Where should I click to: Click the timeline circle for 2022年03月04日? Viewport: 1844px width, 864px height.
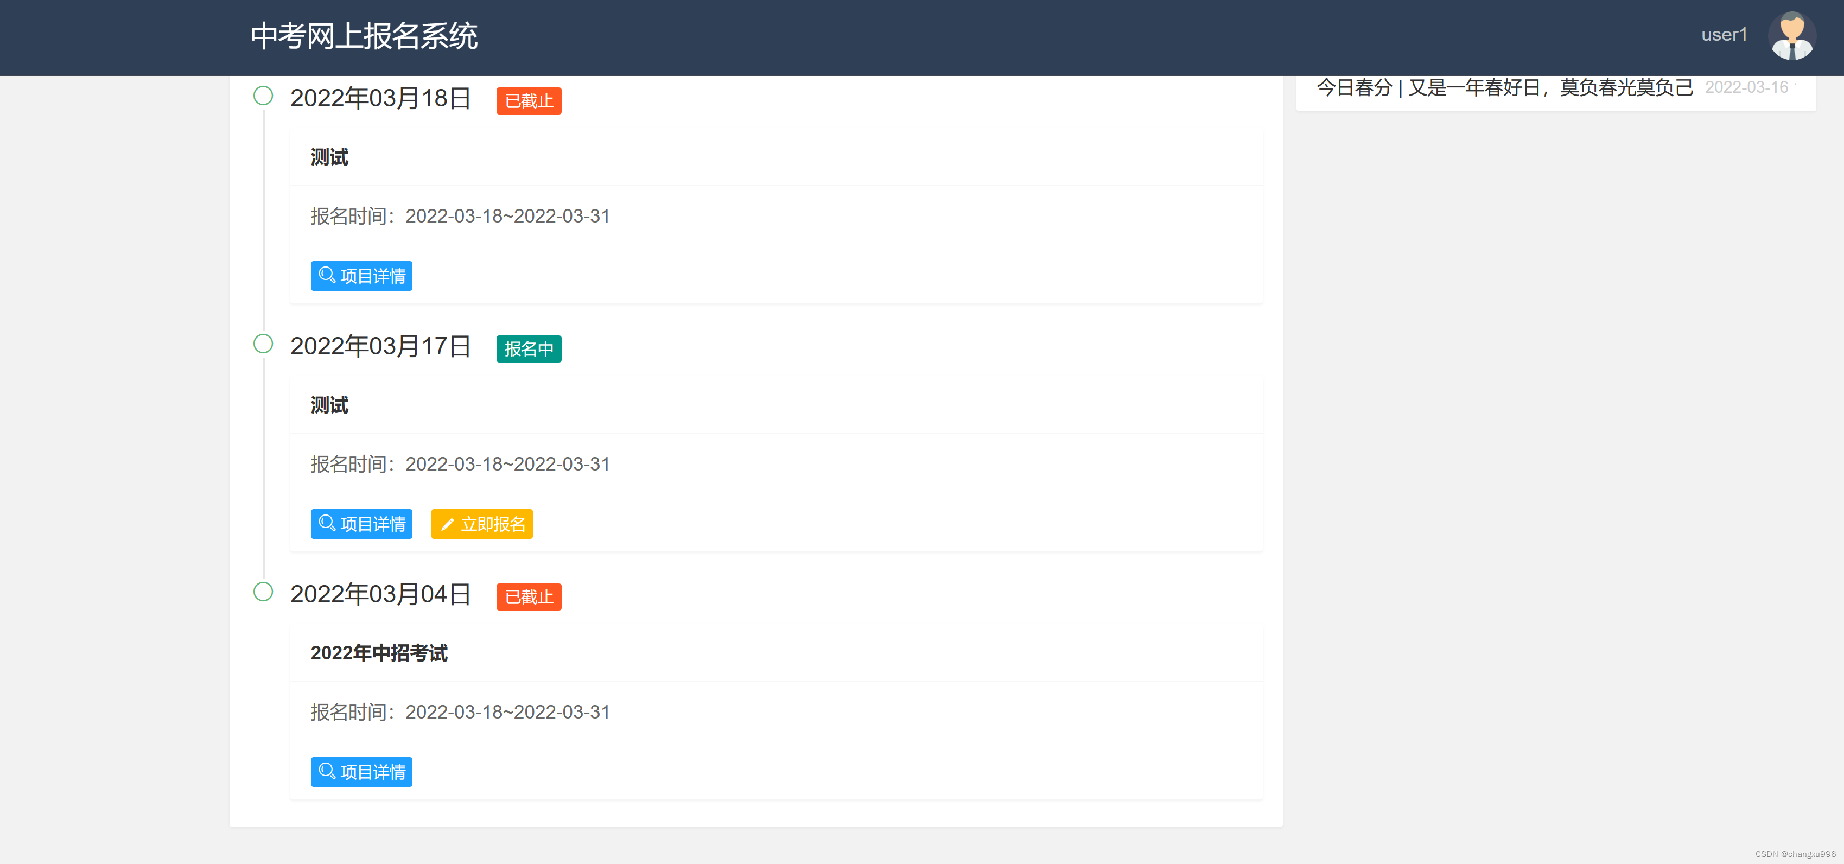tap(263, 592)
